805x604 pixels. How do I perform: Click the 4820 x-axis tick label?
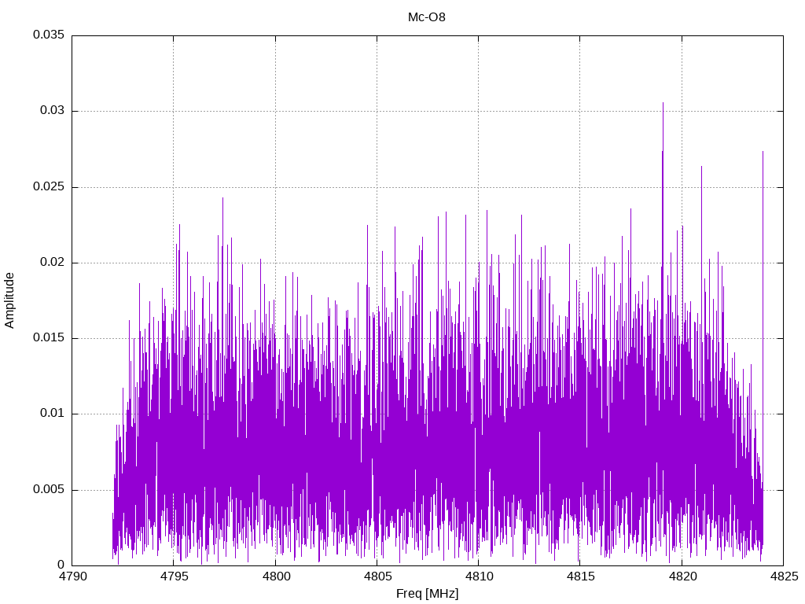coord(681,577)
